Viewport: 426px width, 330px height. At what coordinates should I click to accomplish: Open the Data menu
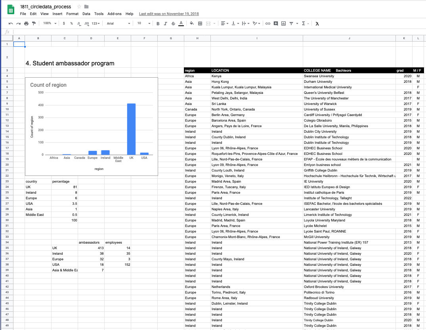(x=86, y=14)
